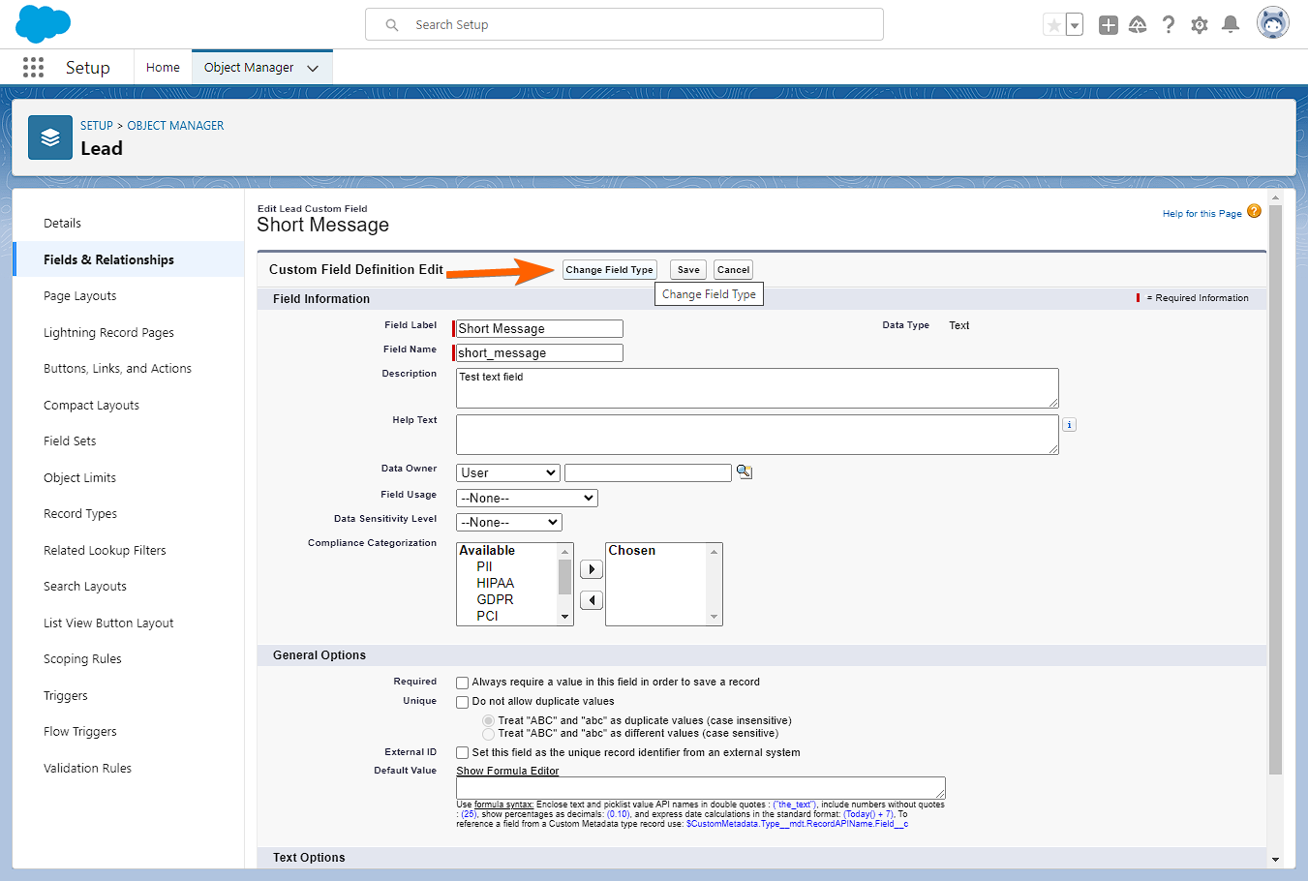Image resolution: width=1308 pixels, height=881 pixels.
Task: Click inside the Field Label input
Action: pos(539,329)
